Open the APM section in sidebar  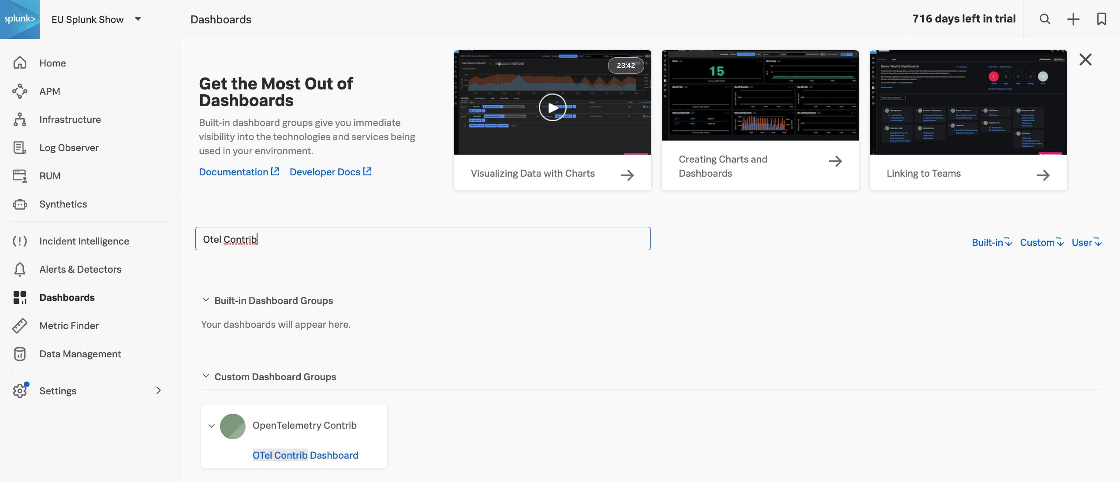pyautogui.click(x=50, y=91)
